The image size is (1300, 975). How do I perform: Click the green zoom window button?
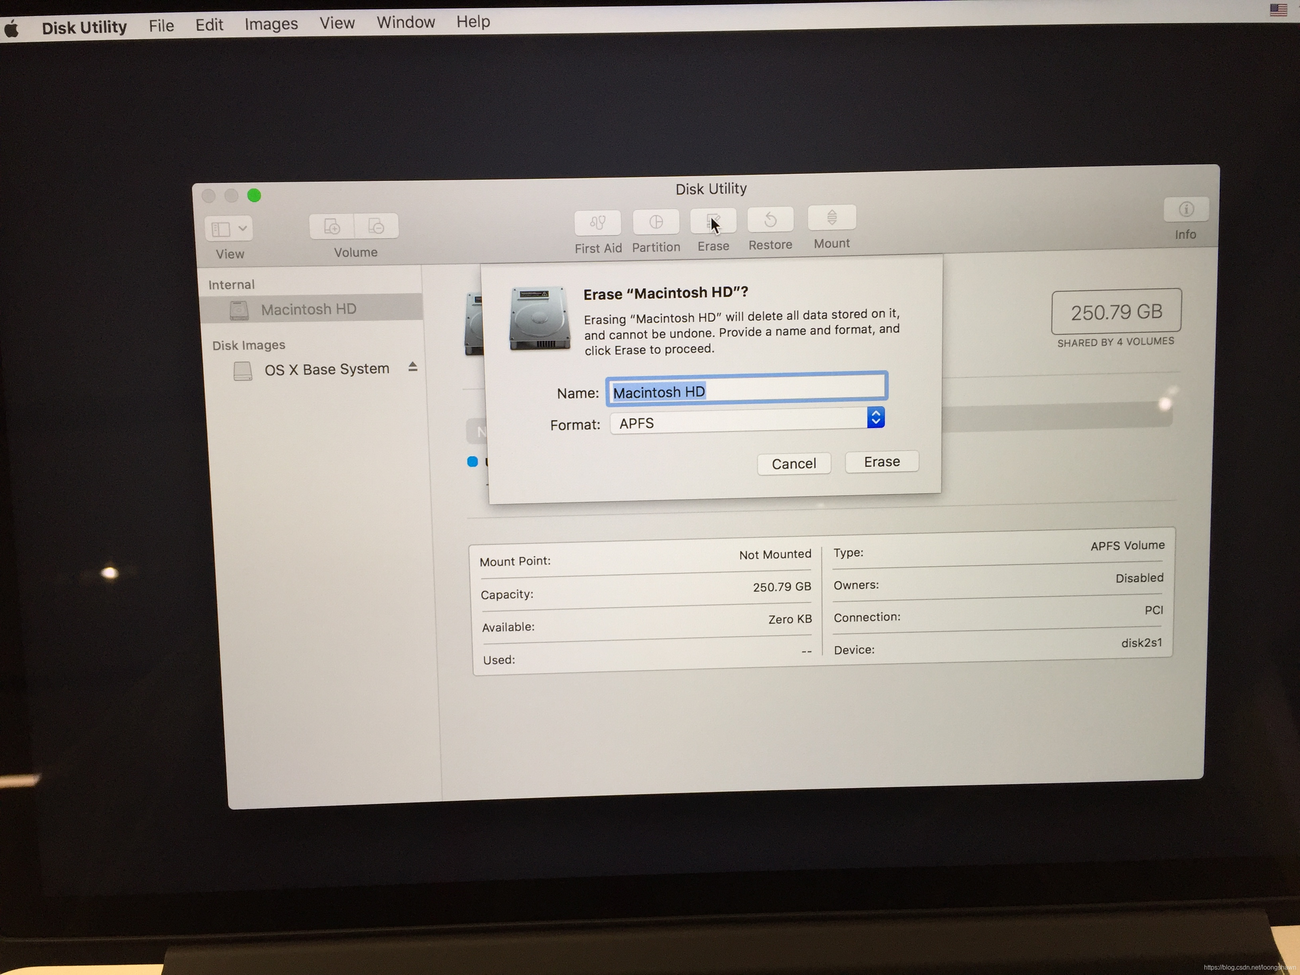(254, 195)
